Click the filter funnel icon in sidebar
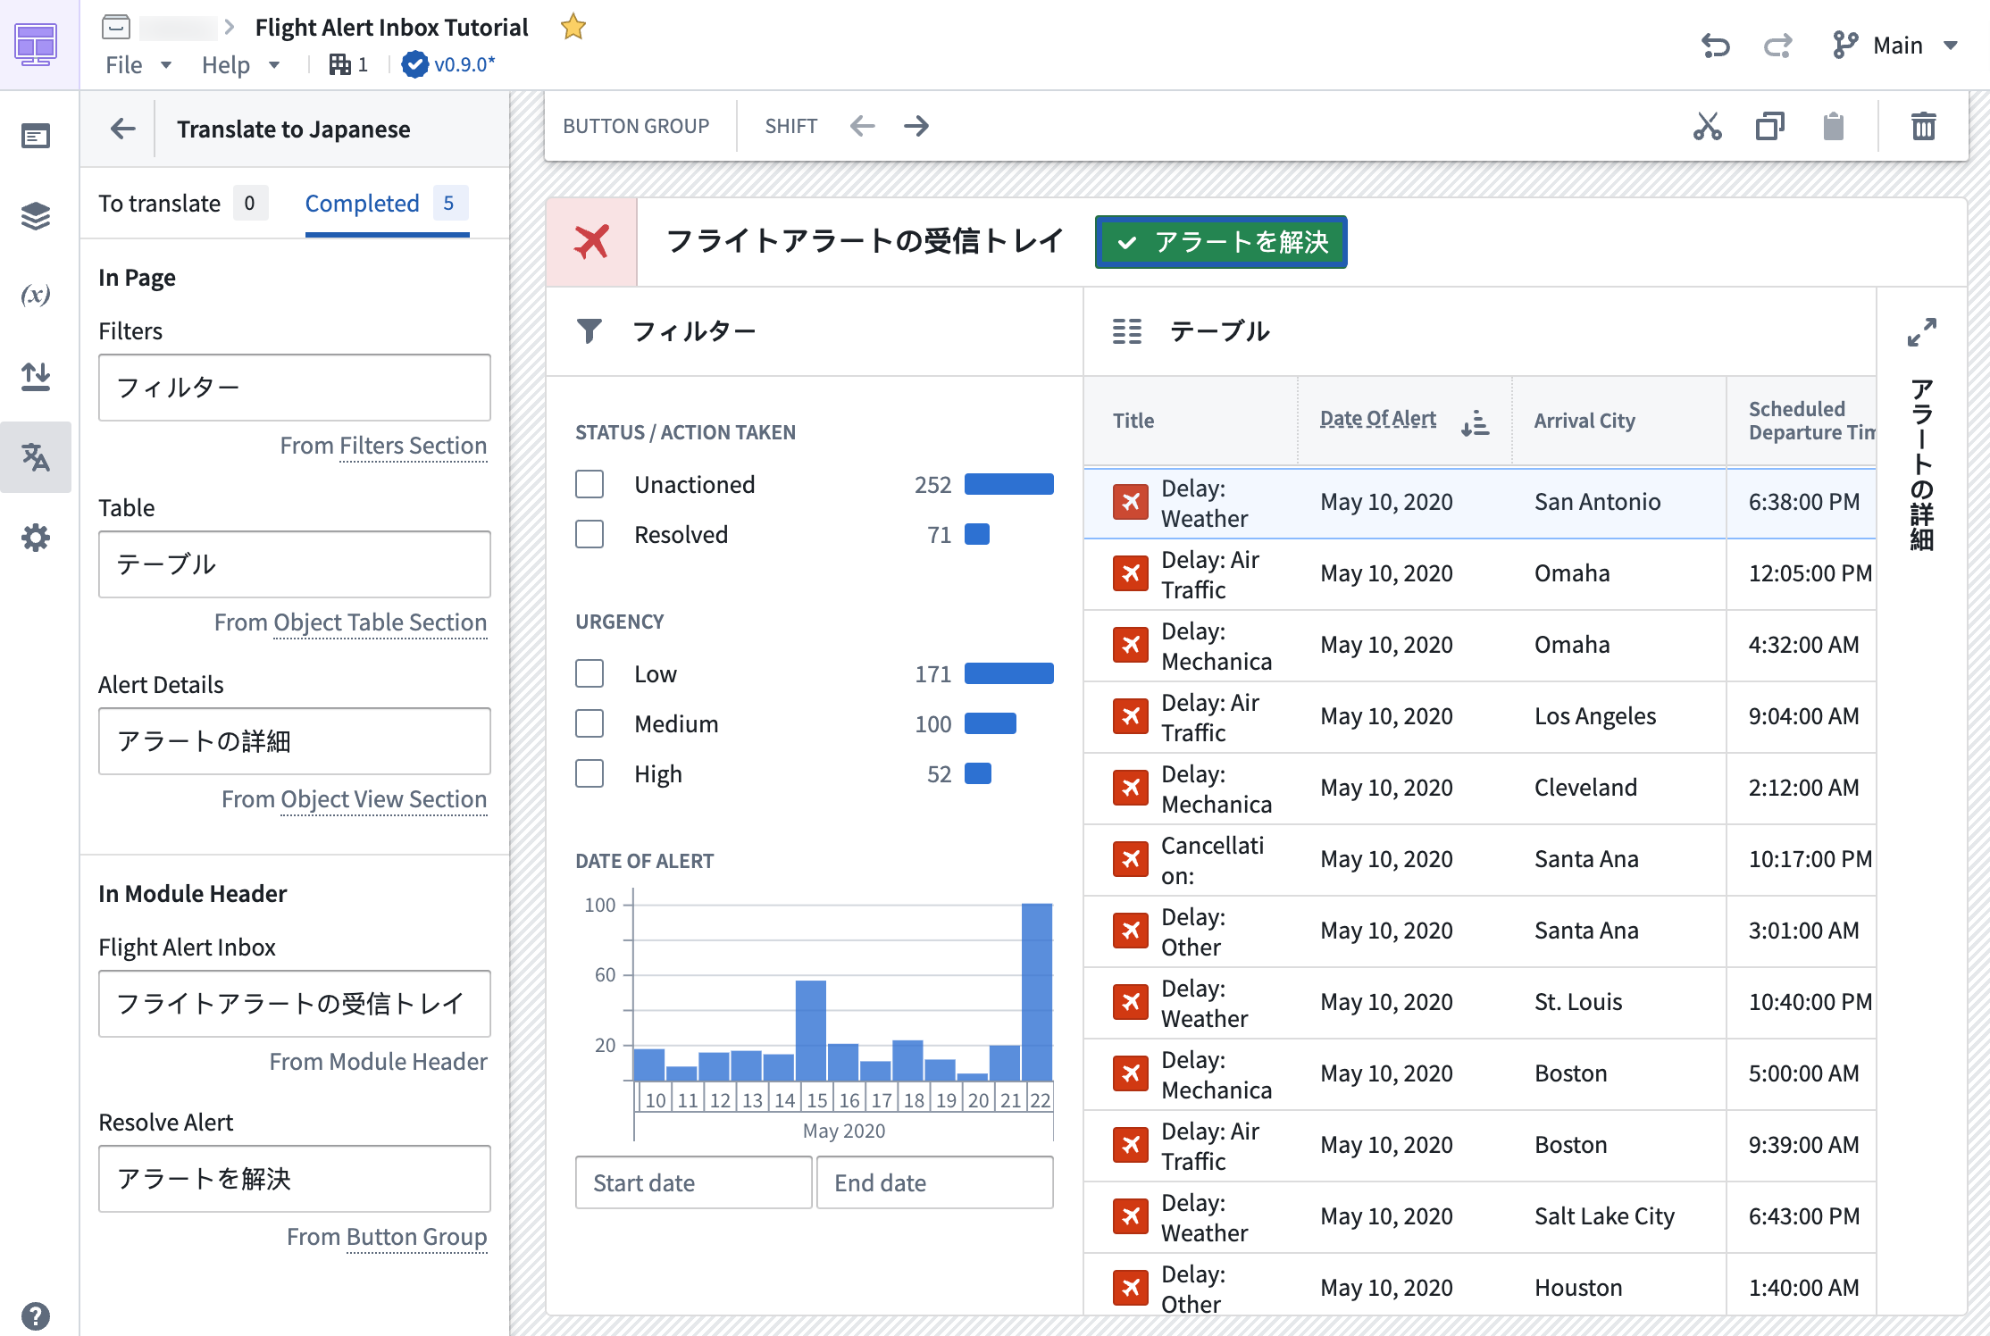 click(592, 331)
